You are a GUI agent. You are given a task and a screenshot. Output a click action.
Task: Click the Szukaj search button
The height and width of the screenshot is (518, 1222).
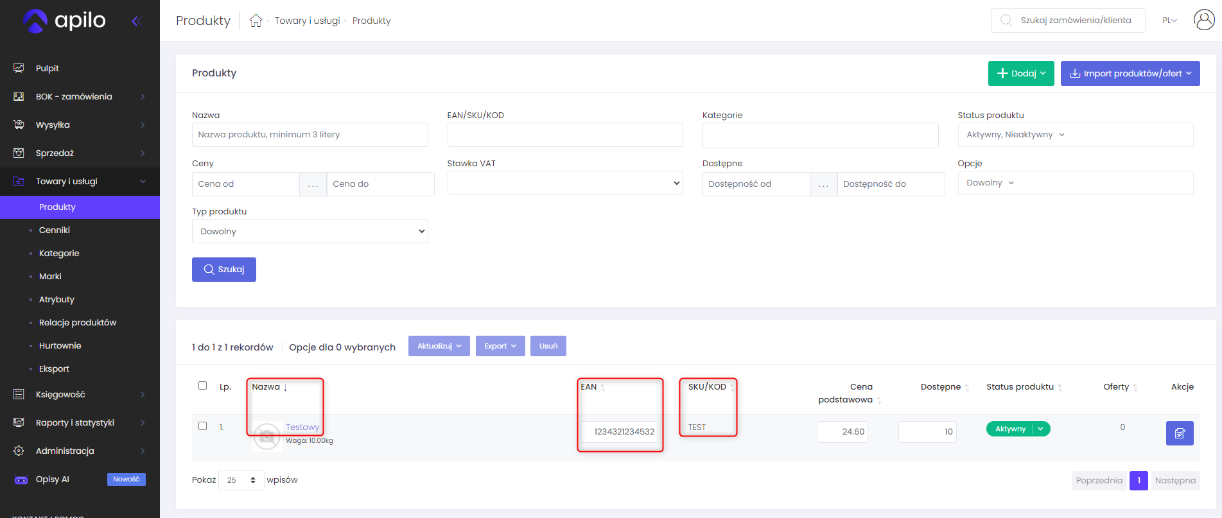pyautogui.click(x=224, y=270)
